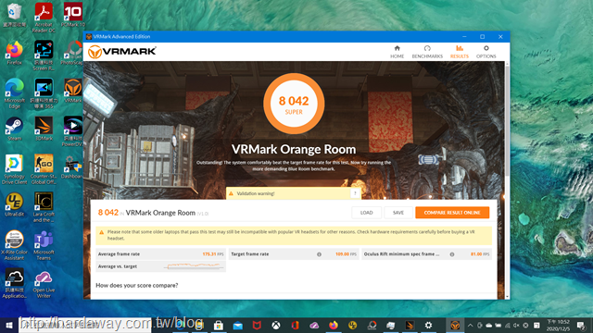Select the Open Live Writer desktop icon
The image size is (593, 333).
(44, 283)
